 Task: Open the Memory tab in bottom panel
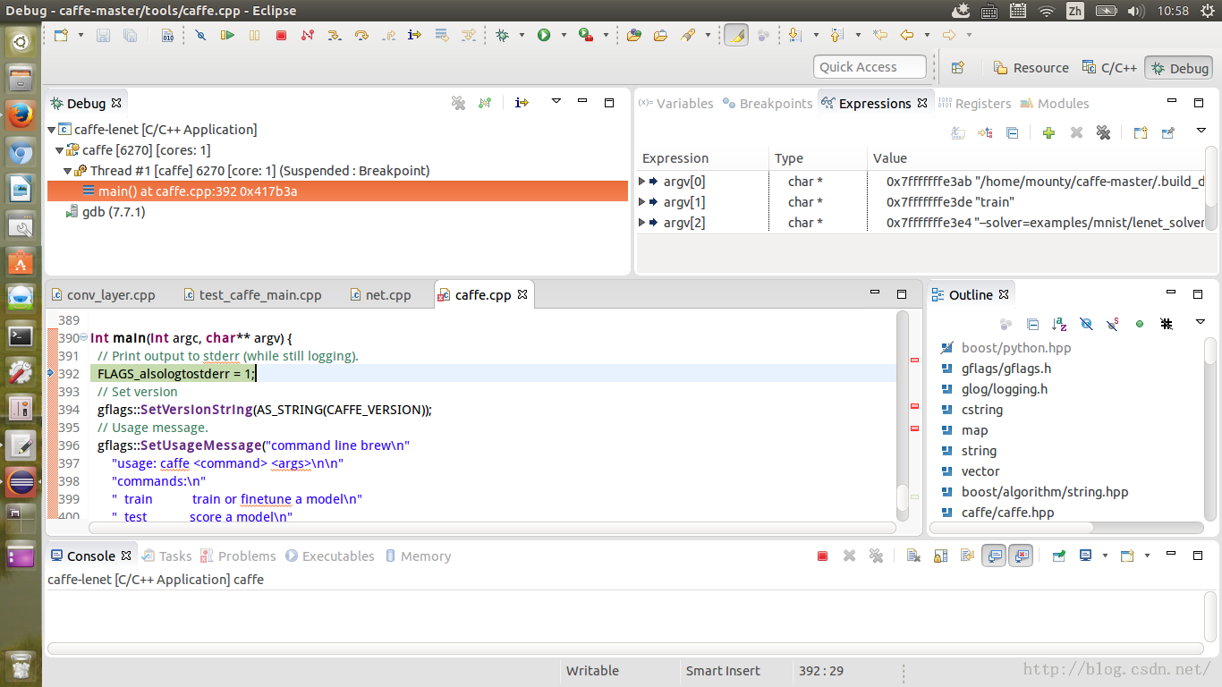coord(418,556)
